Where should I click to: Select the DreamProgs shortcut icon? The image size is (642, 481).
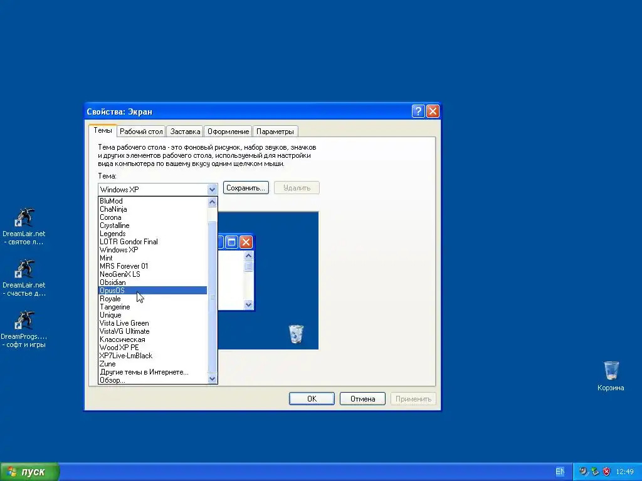click(x=24, y=329)
